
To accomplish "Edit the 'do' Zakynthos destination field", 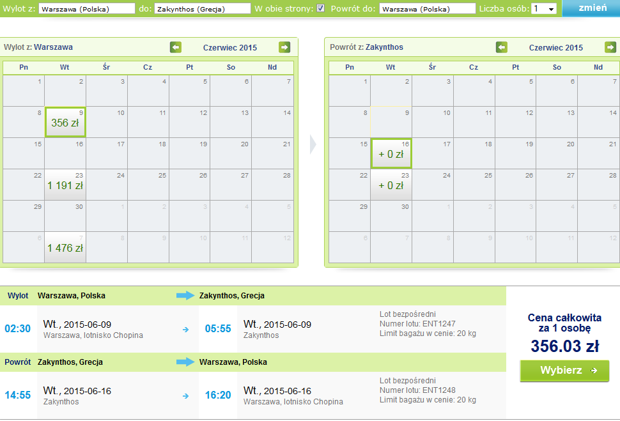I will click(x=203, y=9).
